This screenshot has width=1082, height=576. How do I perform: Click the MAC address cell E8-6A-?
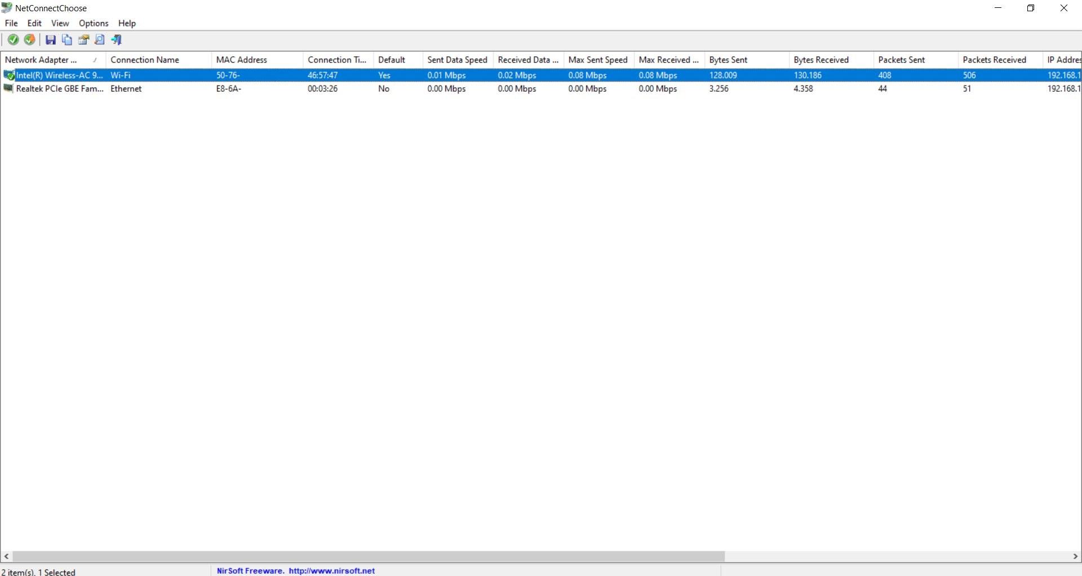(x=229, y=88)
